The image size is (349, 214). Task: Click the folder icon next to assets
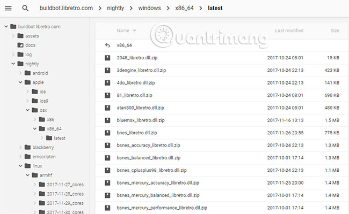pos(20,36)
